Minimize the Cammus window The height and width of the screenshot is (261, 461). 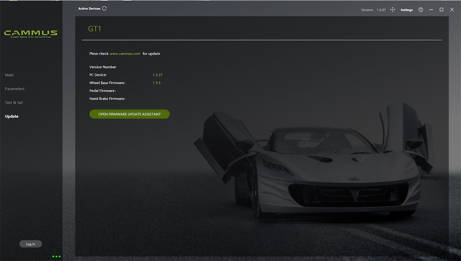(x=431, y=10)
